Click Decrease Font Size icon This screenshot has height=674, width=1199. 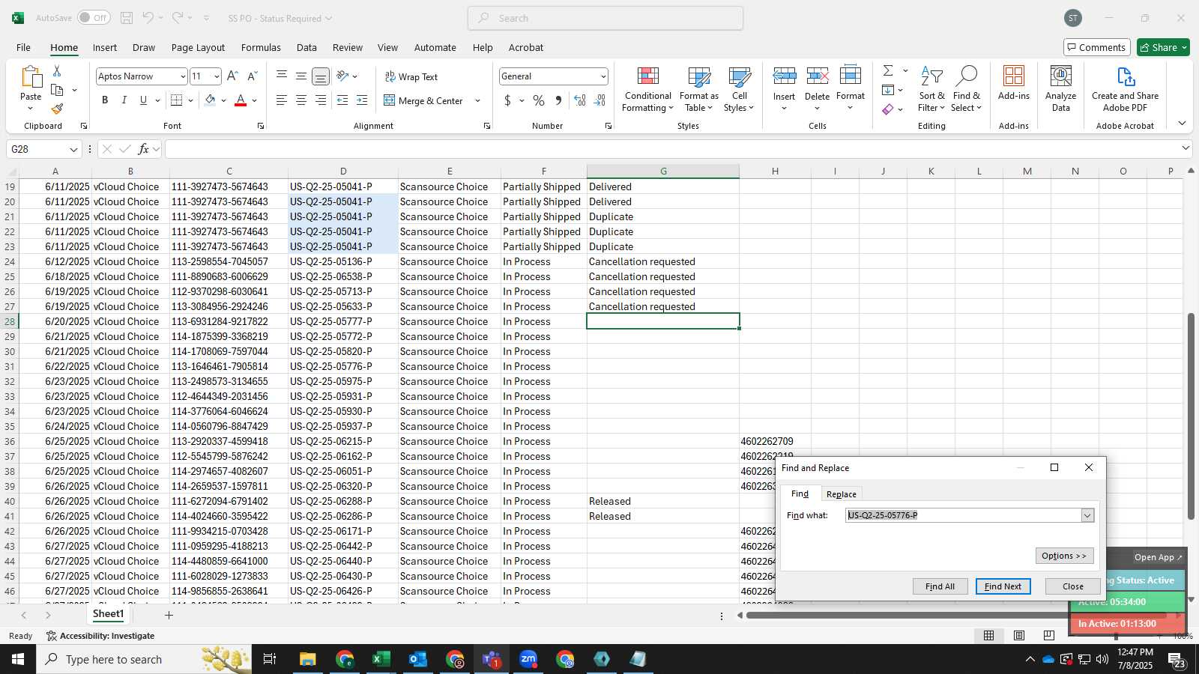[252, 76]
